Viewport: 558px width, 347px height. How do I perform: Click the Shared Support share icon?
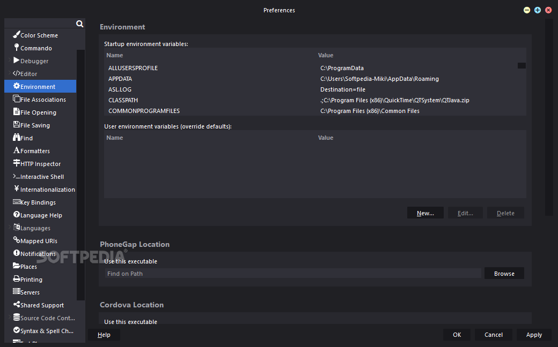pos(17,304)
